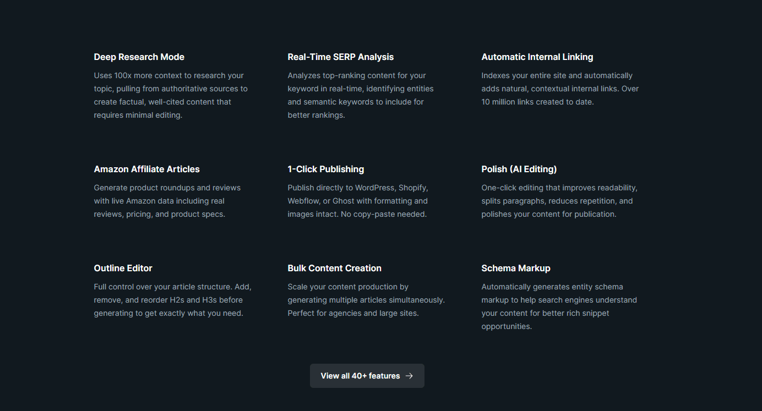Click the Polish (AI Editing) title
Image resolution: width=762 pixels, height=411 pixels.
point(519,169)
